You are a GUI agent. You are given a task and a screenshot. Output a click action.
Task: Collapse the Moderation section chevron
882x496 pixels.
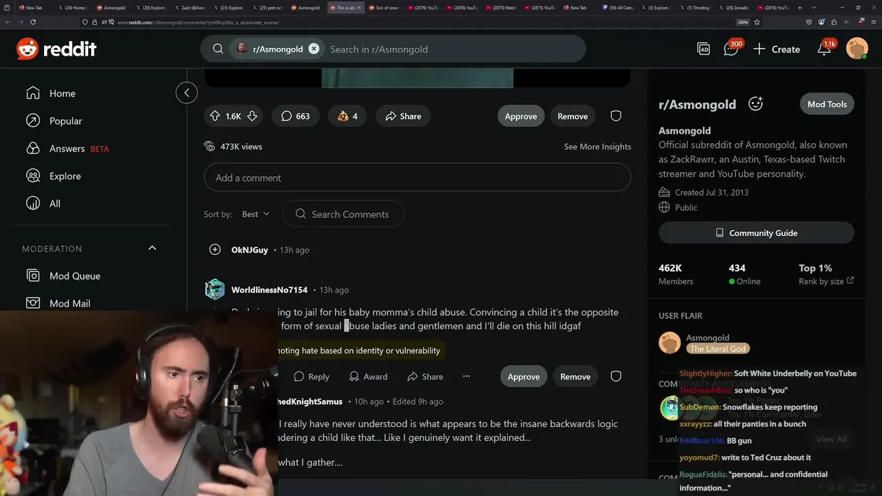(152, 248)
